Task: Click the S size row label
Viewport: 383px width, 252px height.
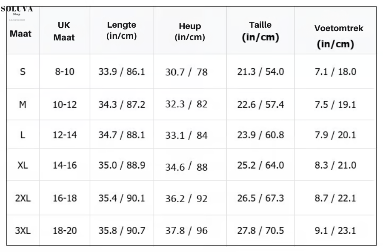Action: click(23, 72)
